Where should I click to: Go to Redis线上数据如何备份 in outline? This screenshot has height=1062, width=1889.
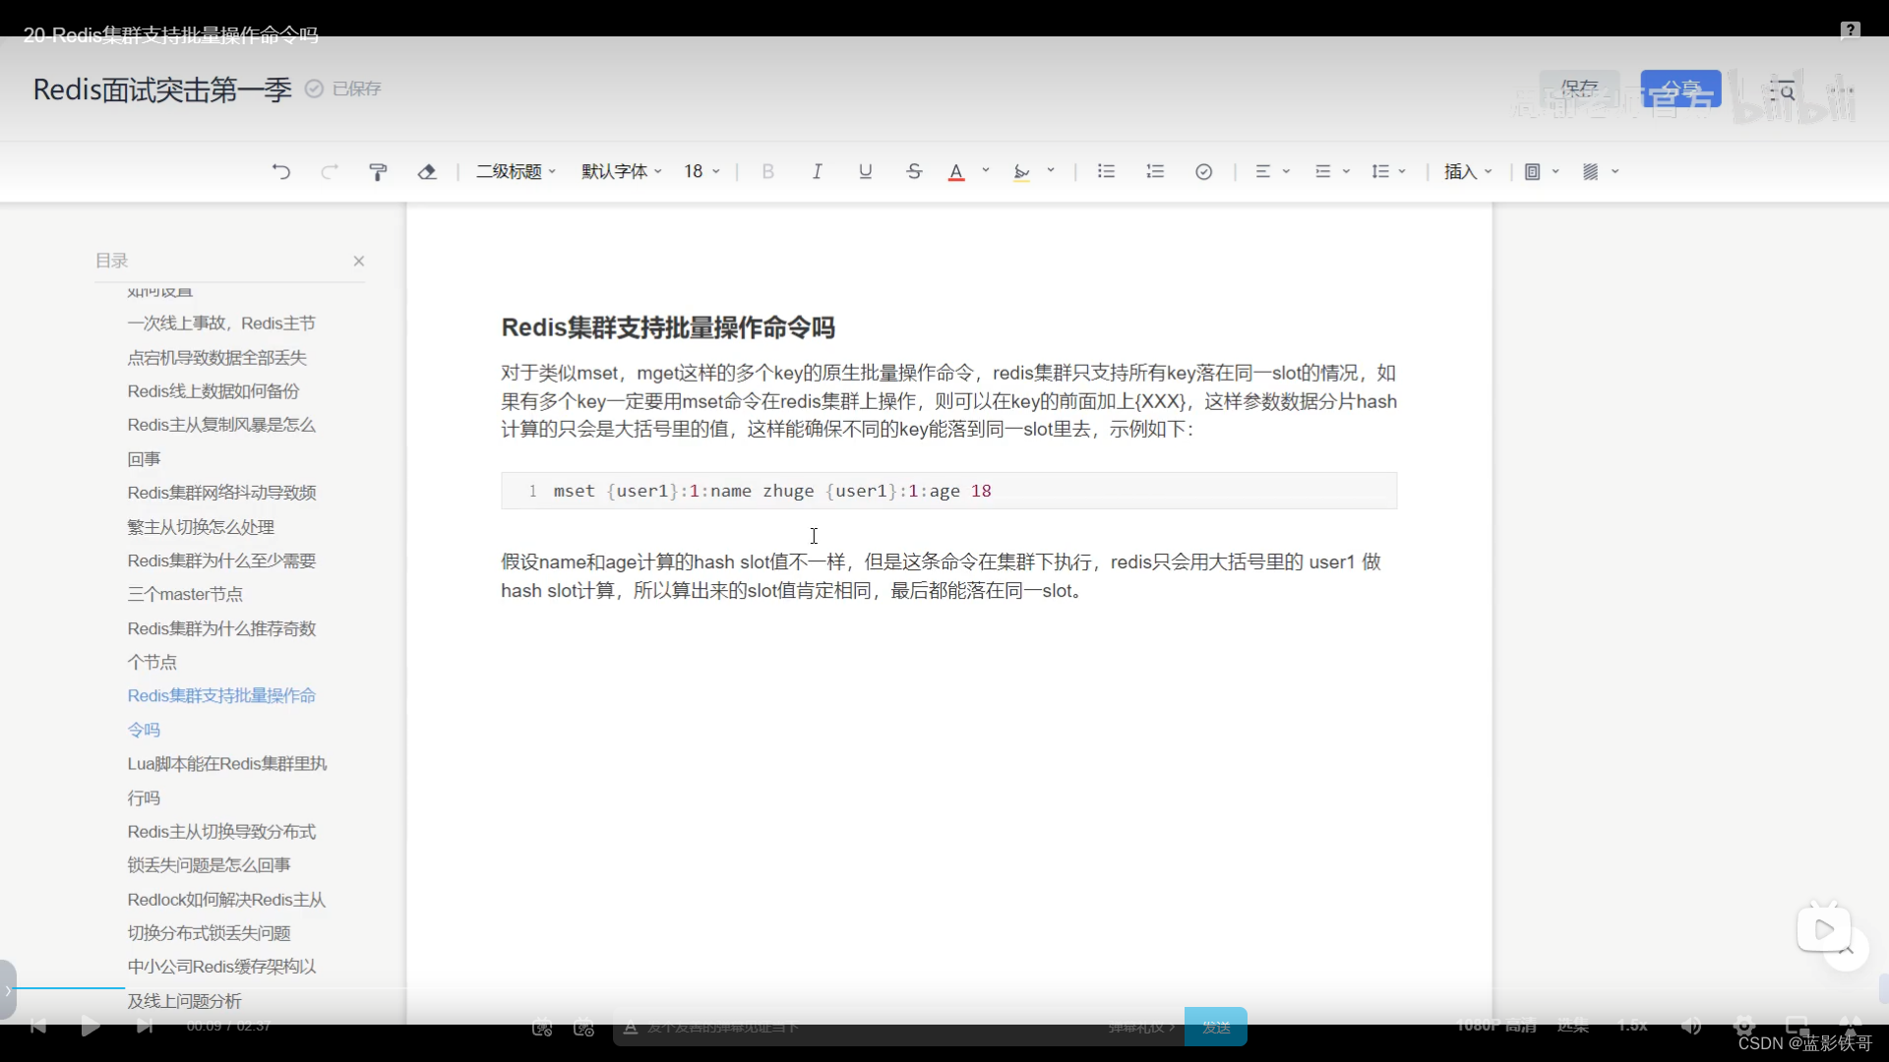[x=213, y=391]
